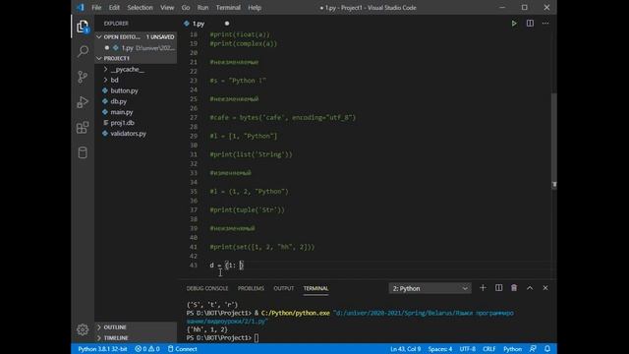629x354 pixels.
Task: Click the VS Code logo icon
Action: coord(81,7)
